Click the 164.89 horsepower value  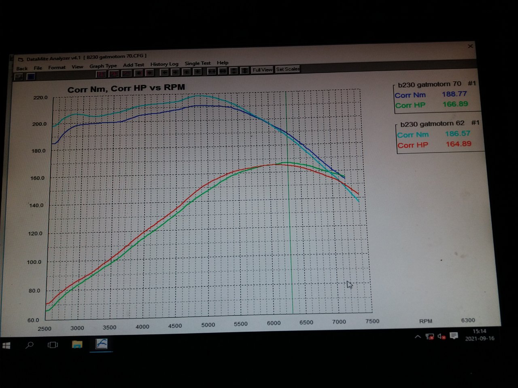tap(458, 144)
